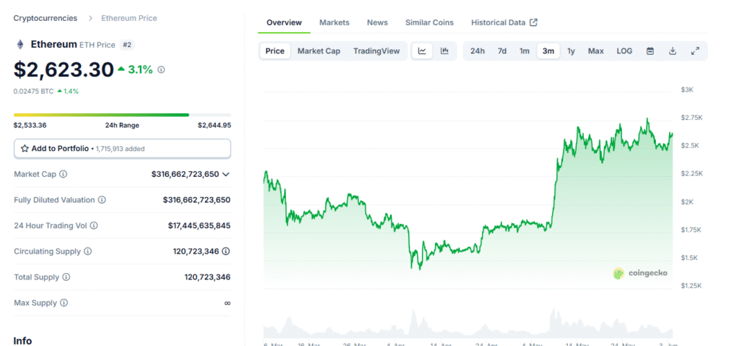Click the $3K axis label
This screenshot has width=739, height=346.
click(687, 90)
